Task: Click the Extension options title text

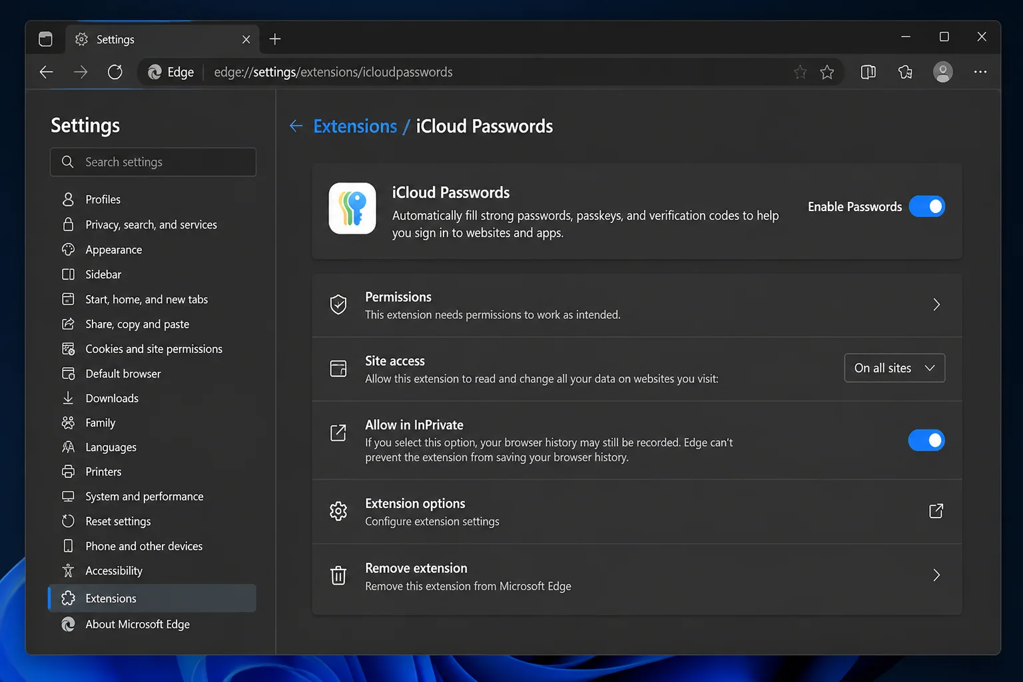Action: (x=415, y=504)
